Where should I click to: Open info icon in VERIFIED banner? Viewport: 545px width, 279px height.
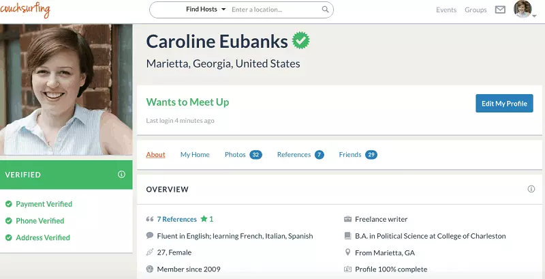click(121, 174)
